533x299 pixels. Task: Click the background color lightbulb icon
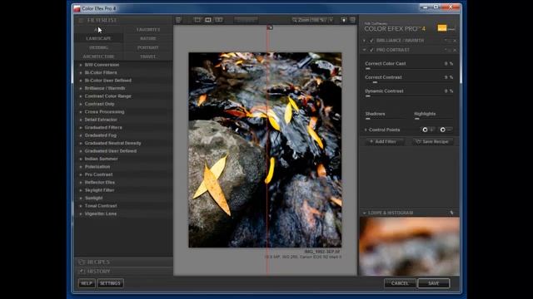coord(344,20)
